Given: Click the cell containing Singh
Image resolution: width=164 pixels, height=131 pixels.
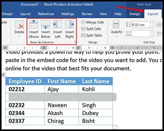Looking at the screenshot, I should [x=95, y=105].
